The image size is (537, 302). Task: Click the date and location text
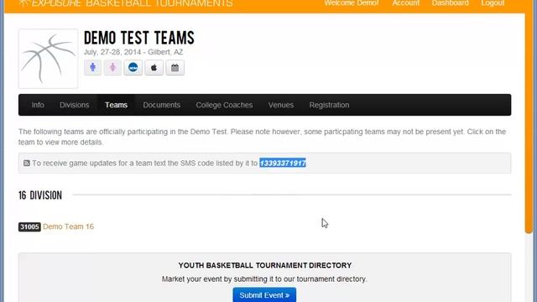[133, 52]
